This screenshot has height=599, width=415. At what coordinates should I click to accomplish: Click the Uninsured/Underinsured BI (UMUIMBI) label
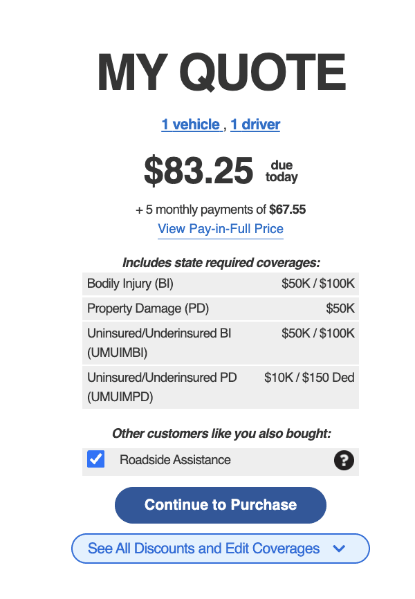159,342
